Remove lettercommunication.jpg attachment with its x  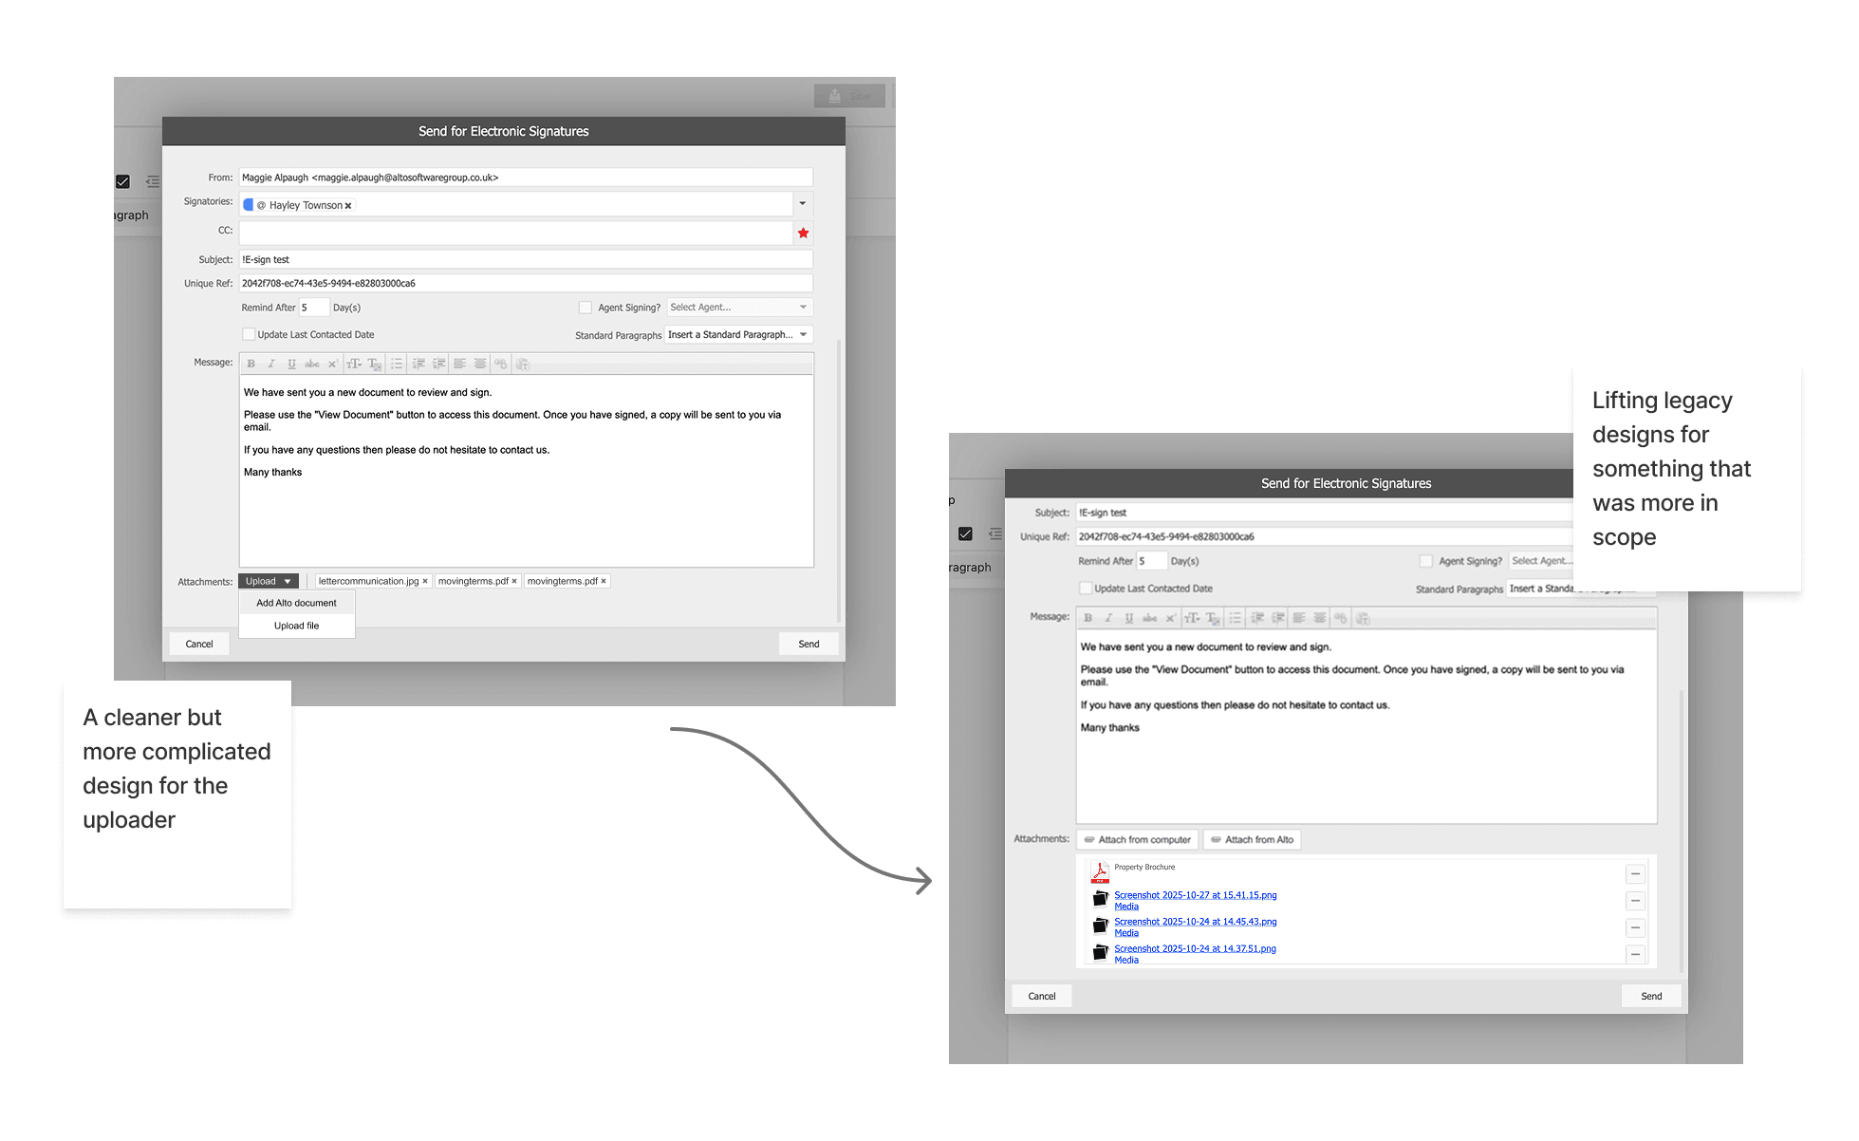coord(425,581)
